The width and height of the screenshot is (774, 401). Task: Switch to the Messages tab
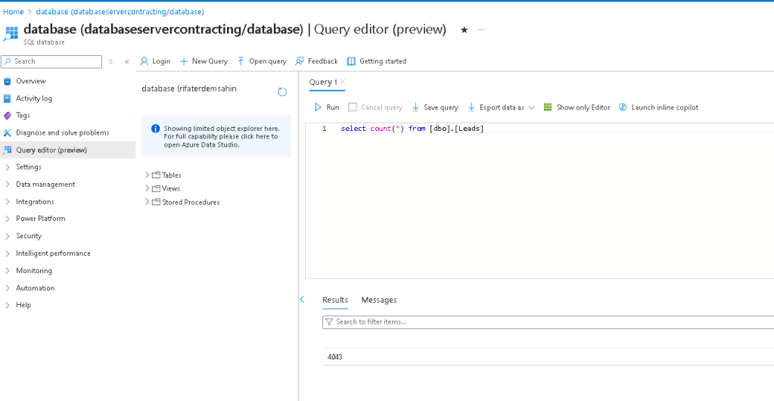(x=379, y=300)
